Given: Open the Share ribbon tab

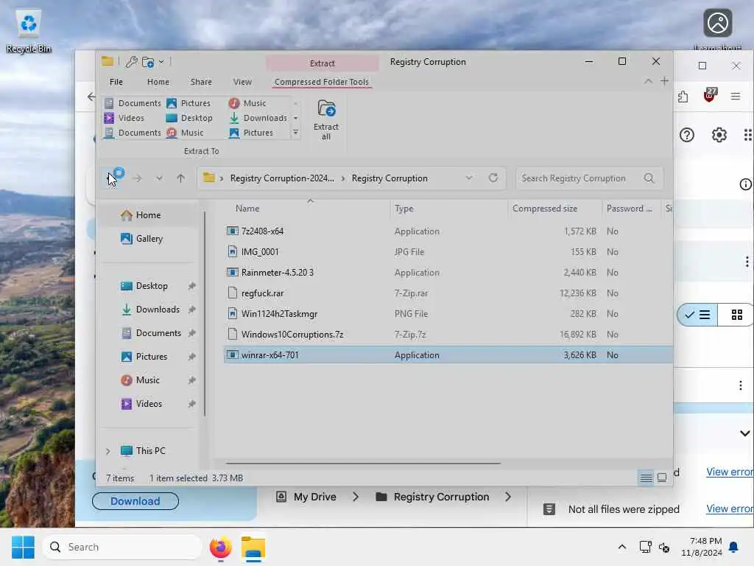Looking at the screenshot, I should [x=201, y=82].
